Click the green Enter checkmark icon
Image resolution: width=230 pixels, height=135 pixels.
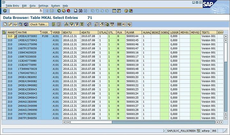coord(5,11)
